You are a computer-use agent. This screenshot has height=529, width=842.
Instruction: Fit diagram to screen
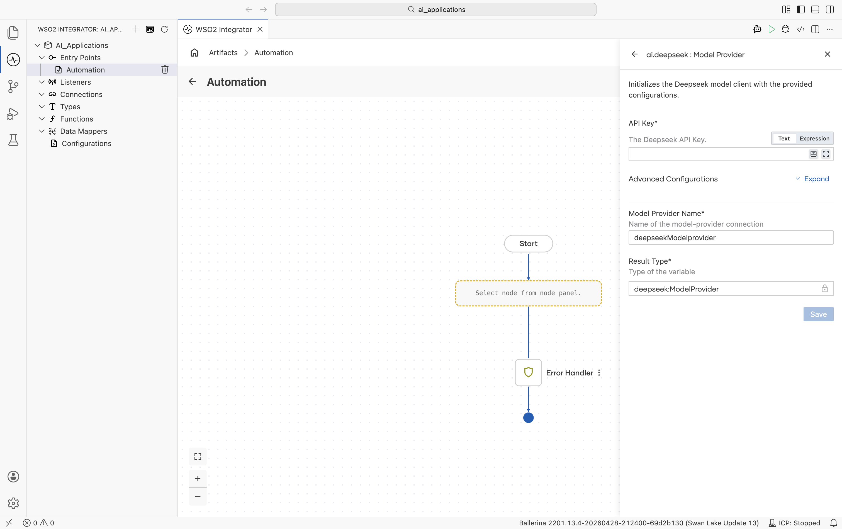pyautogui.click(x=198, y=457)
